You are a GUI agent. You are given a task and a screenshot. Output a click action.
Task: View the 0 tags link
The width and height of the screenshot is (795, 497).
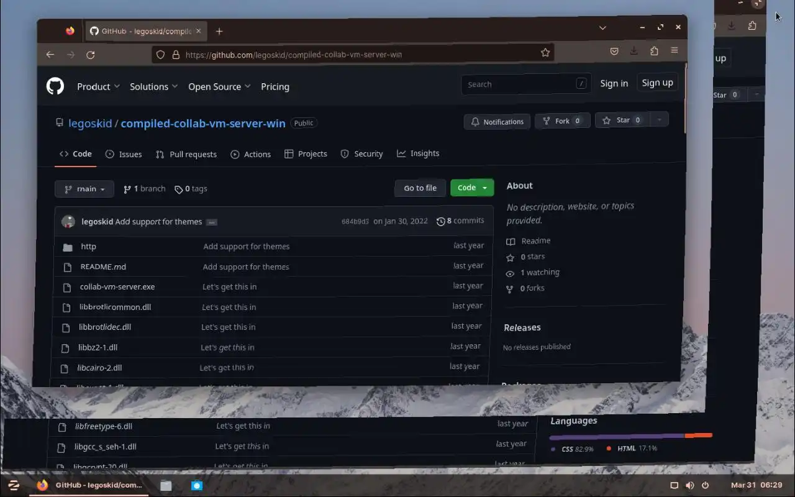coord(191,189)
